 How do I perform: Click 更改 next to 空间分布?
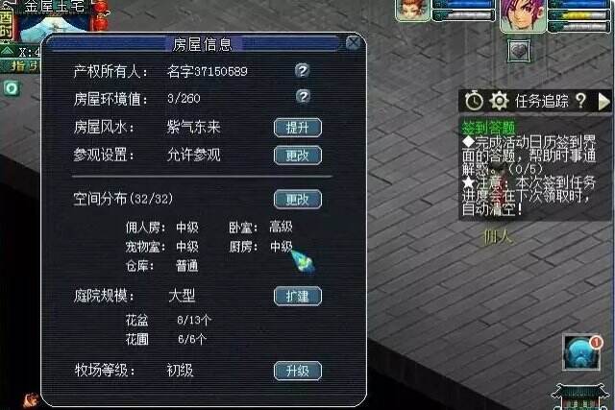[x=298, y=199]
